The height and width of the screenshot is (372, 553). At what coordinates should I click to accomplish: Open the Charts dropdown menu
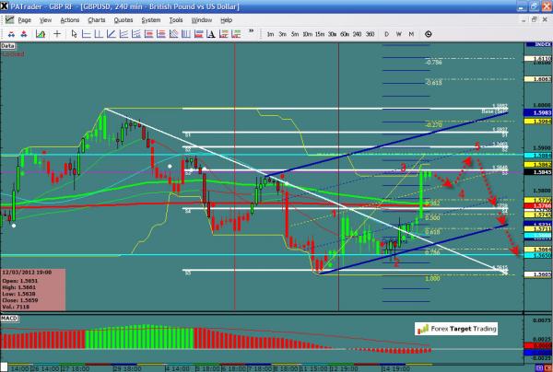click(95, 18)
